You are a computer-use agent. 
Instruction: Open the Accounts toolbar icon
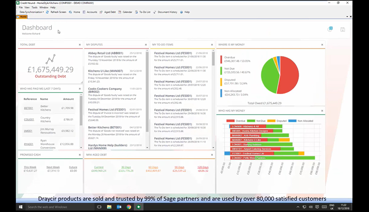point(84,12)
